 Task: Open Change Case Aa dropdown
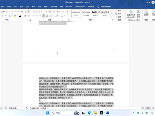(17, 12)
